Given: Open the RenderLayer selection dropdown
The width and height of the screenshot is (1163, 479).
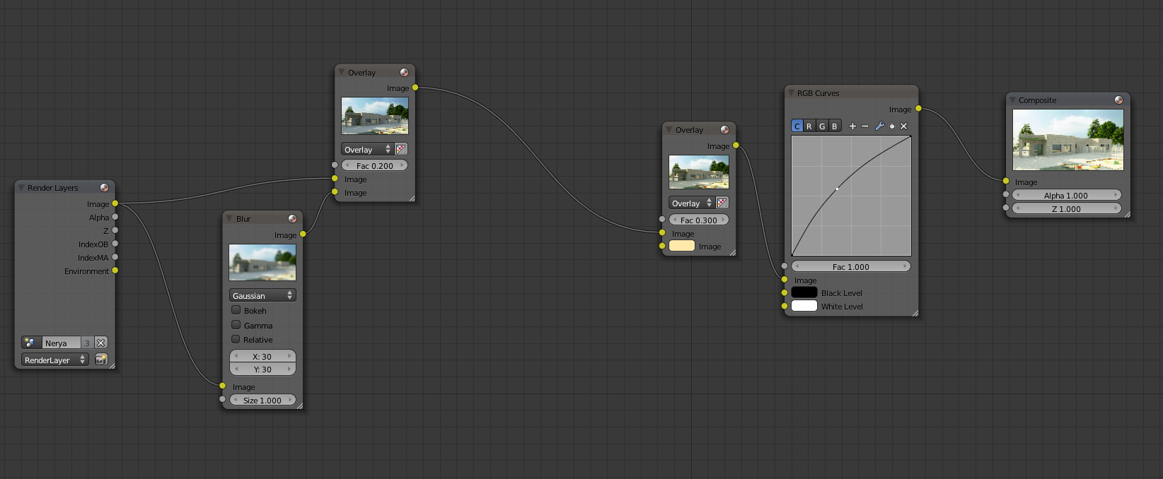Looking at the screenshot, I should click(54, 360).
